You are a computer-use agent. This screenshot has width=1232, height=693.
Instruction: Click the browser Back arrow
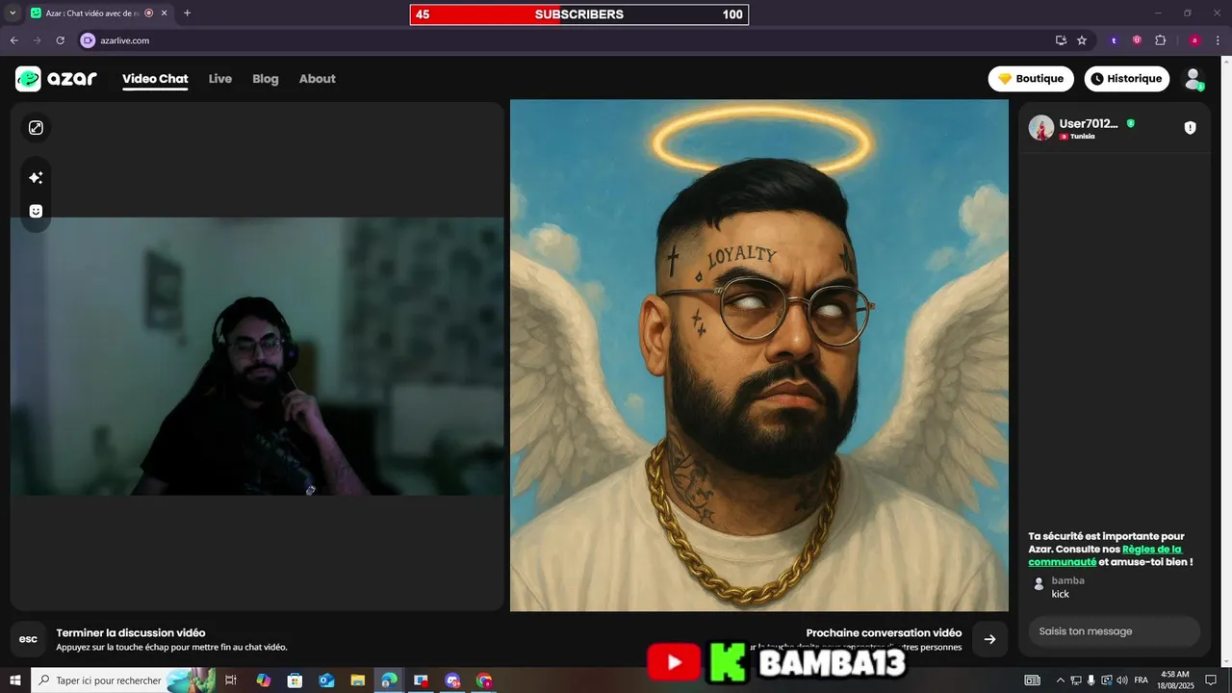pyautogui.click(x=13, y=40)
